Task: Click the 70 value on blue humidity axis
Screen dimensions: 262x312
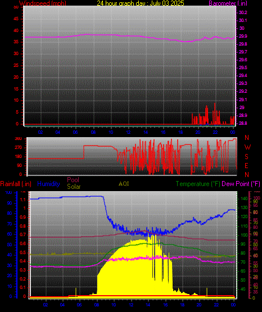Action: tap(10, 224)
